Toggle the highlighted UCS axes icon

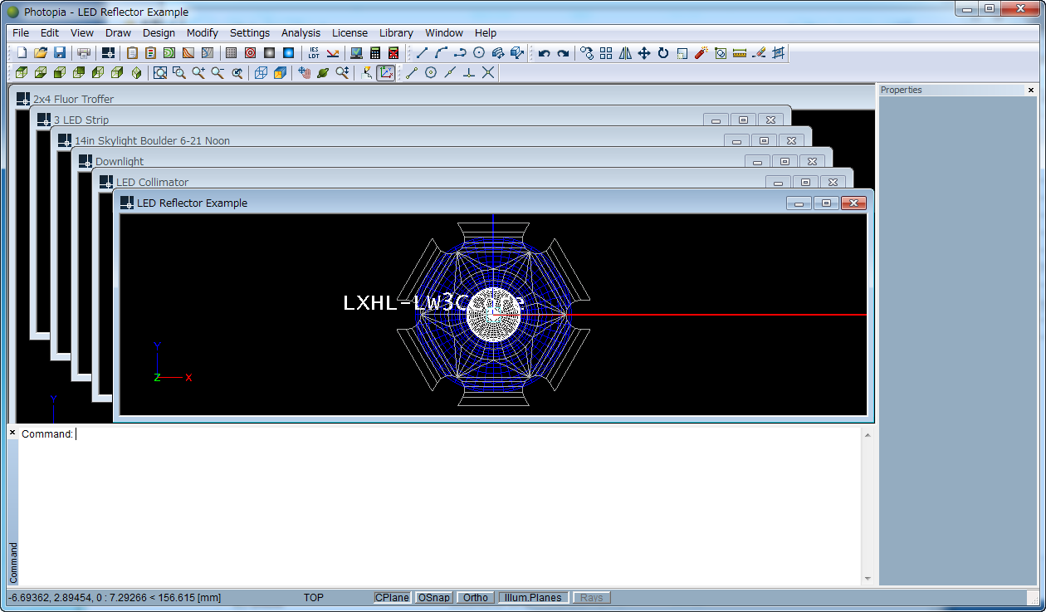click(386, 73)
